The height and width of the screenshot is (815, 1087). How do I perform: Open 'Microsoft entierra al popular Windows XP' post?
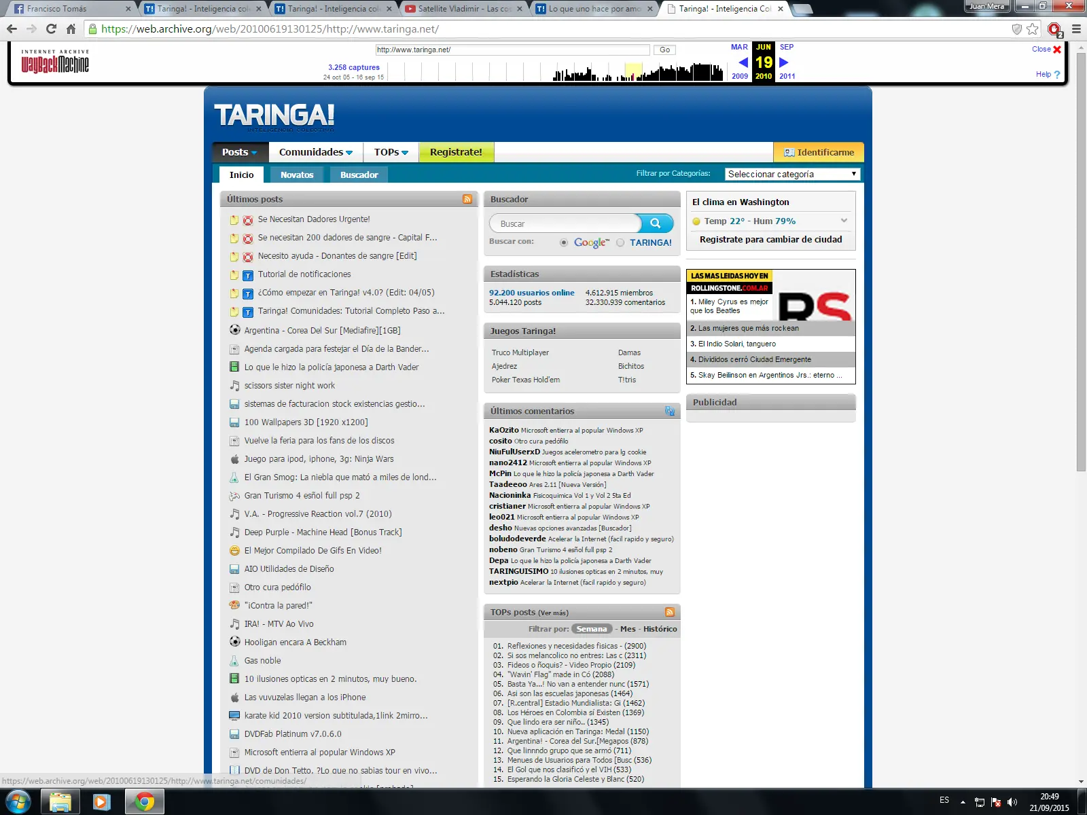click(x=319, y=753)
